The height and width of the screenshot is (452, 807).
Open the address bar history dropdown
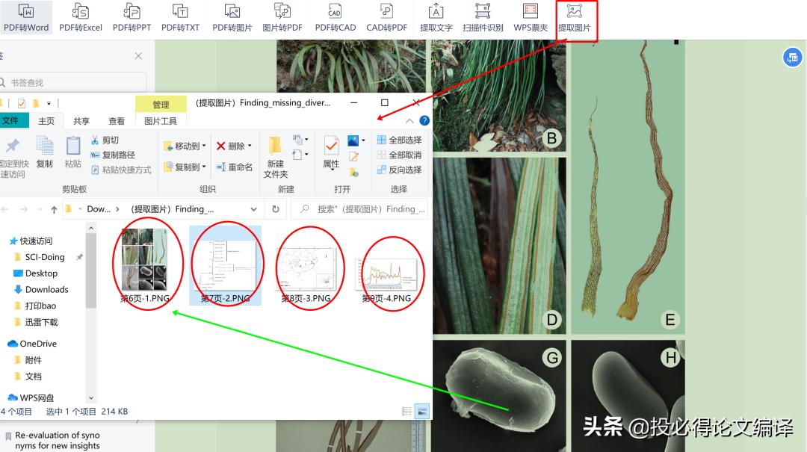click(254, 209)
